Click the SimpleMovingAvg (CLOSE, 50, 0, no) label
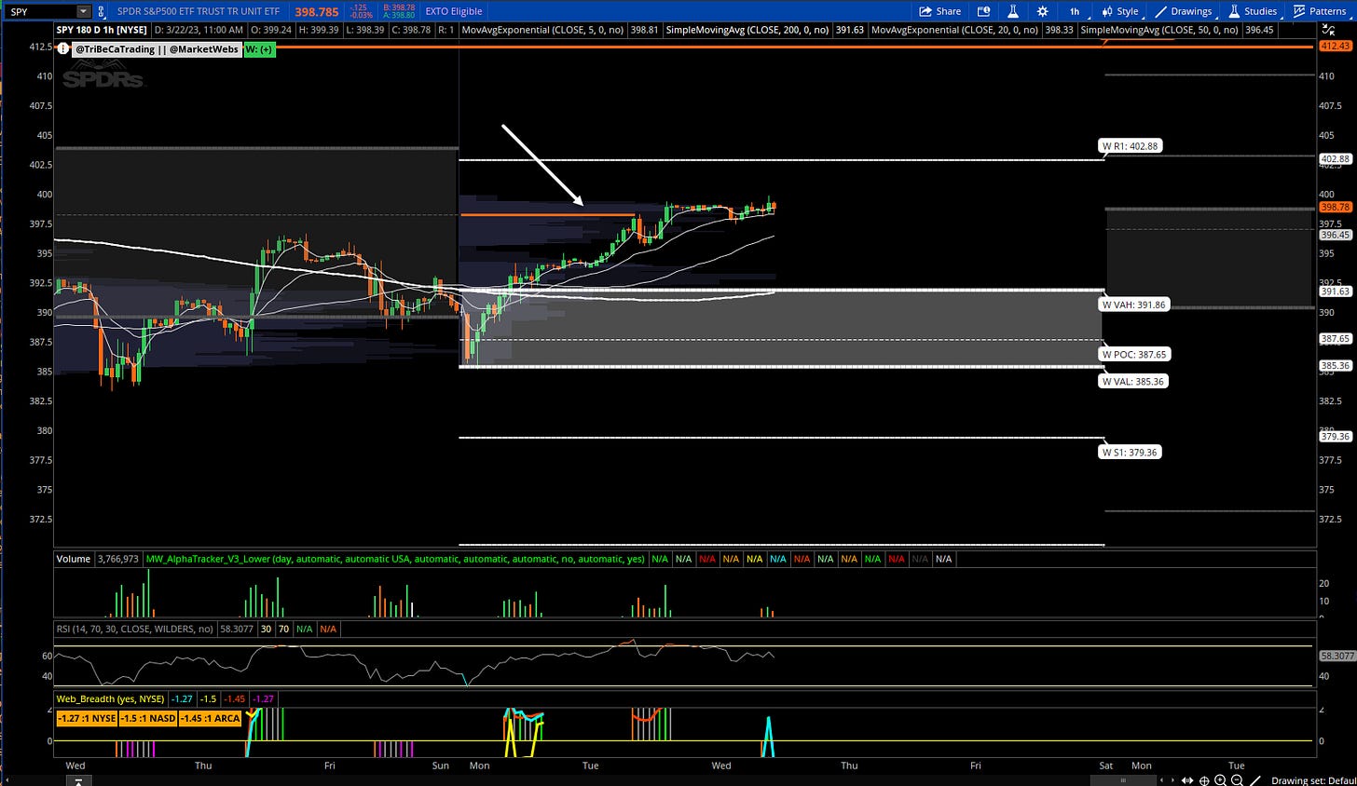1357x786 pixels. [x=1159, y=30]
